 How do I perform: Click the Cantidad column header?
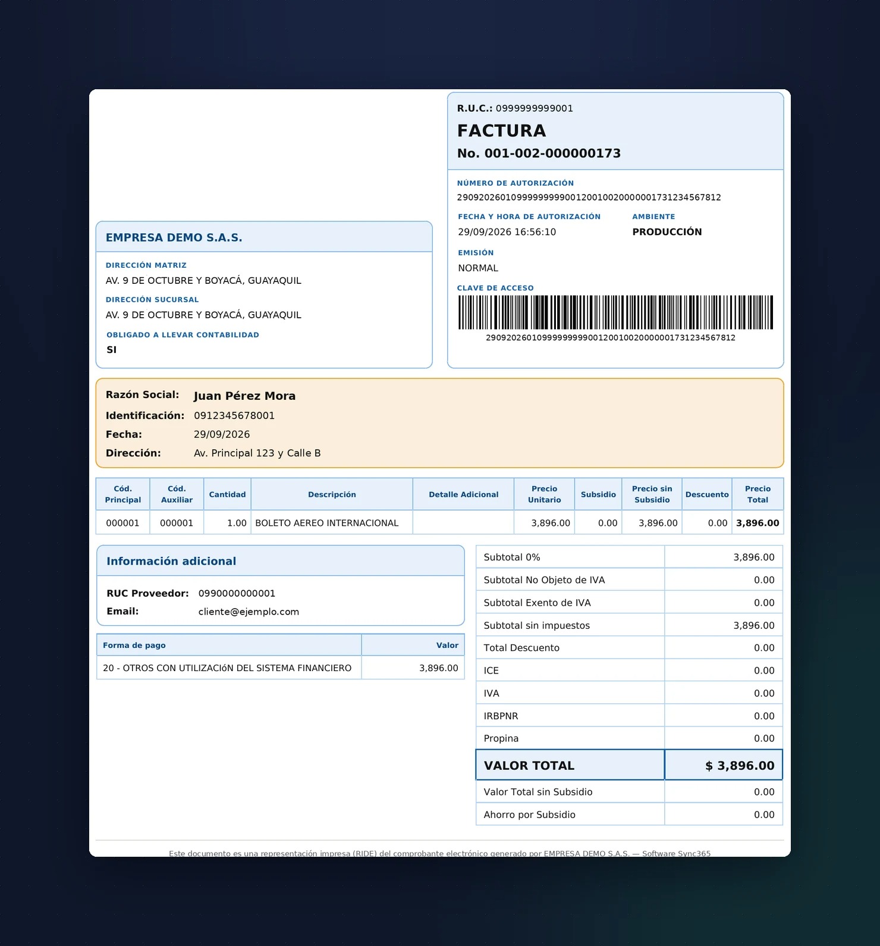(x=227, y=494)
